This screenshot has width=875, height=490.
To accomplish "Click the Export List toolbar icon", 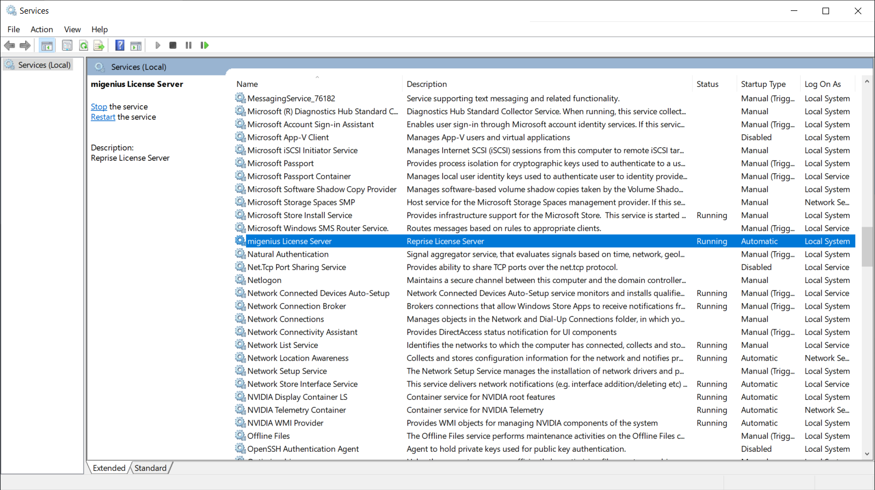I will point(99,45).
